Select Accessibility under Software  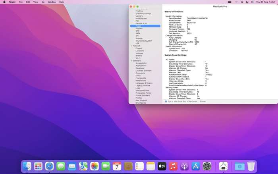tap(141, 63)
